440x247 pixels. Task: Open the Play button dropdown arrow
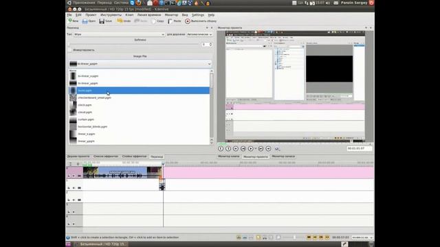click(x=255, y=149)
